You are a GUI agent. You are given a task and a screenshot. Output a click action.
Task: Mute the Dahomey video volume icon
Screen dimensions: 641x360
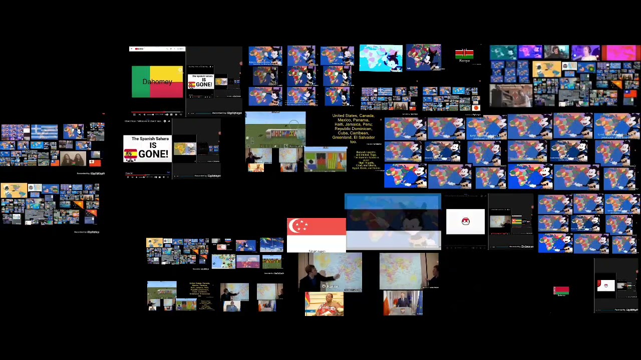coord(145,114)
